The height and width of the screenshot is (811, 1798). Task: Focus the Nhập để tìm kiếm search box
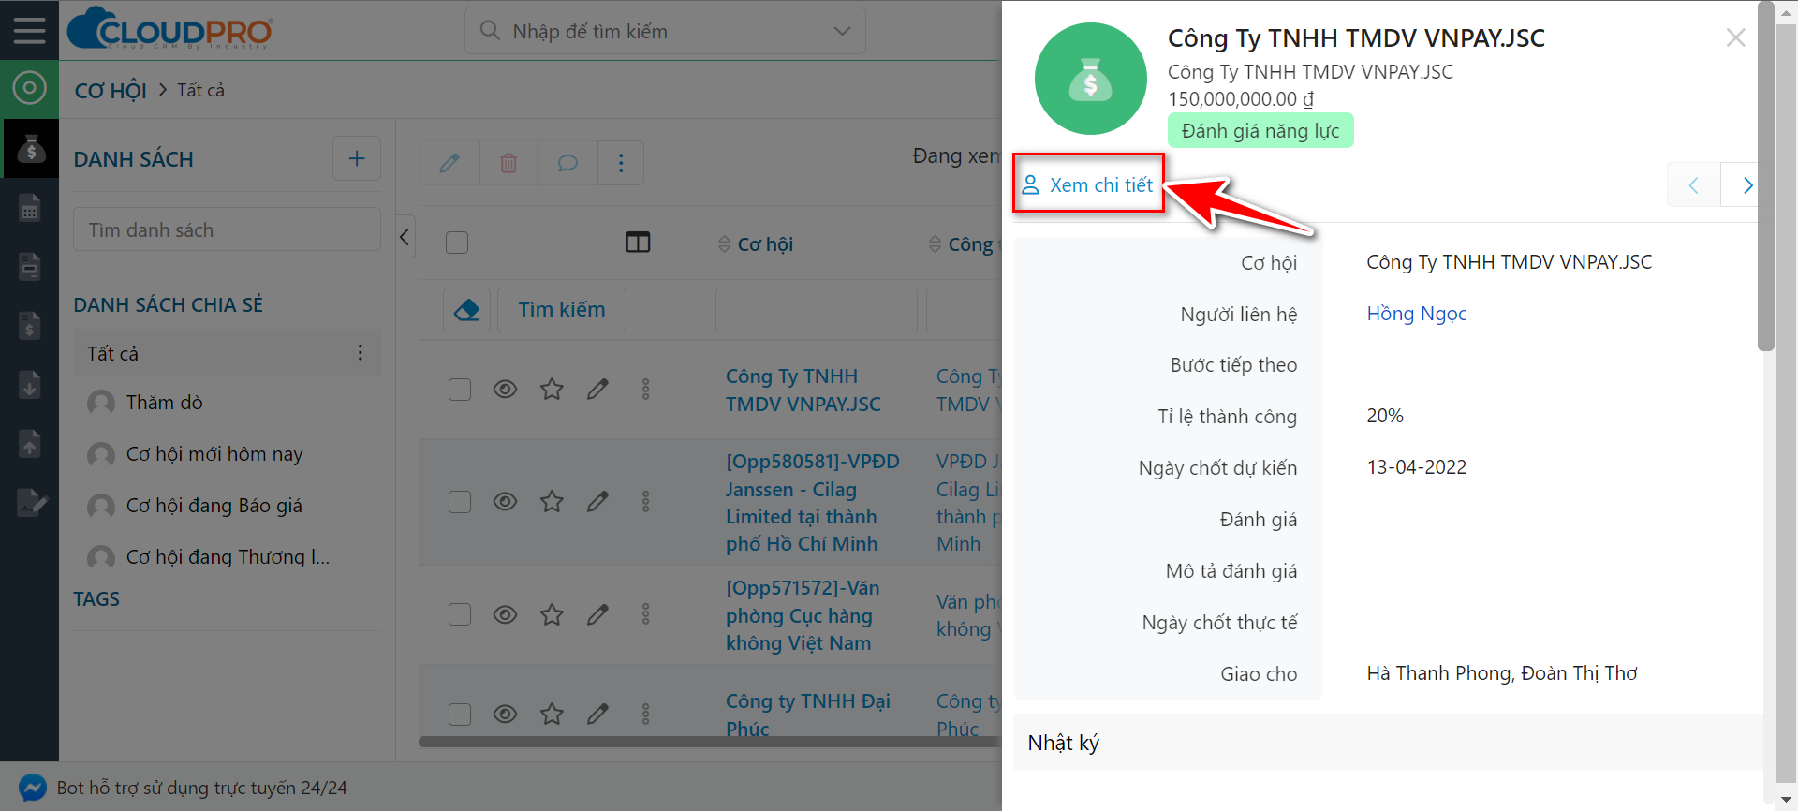coord(665,31)
